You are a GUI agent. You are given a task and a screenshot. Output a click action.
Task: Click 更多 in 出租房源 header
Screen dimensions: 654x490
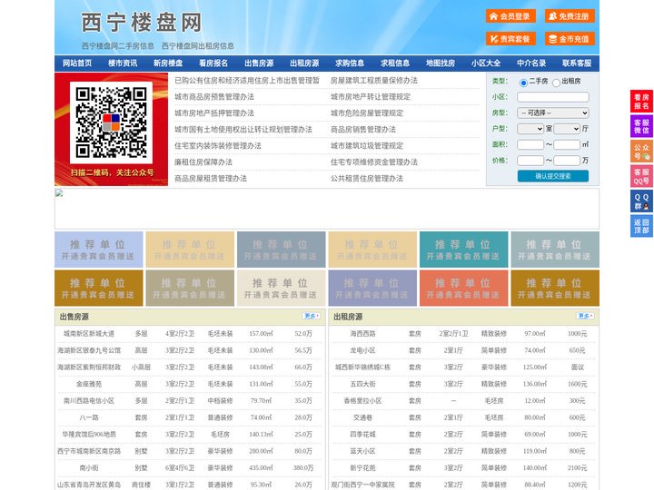pyautogui.click(x=585, y=317)
